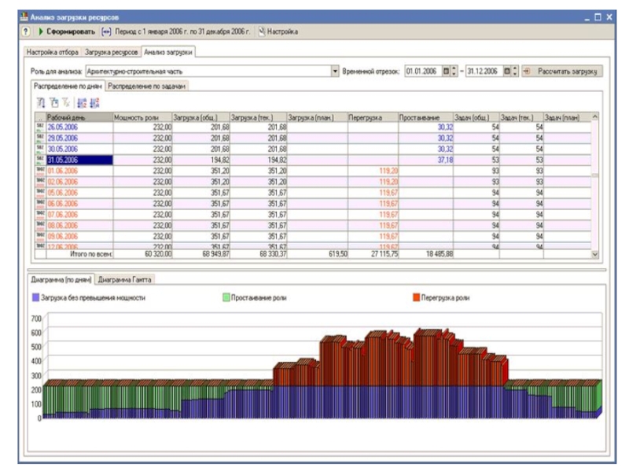Click the fifth table toolbar icon
This screenshot has height=472, width=629.
click(94, 102)
